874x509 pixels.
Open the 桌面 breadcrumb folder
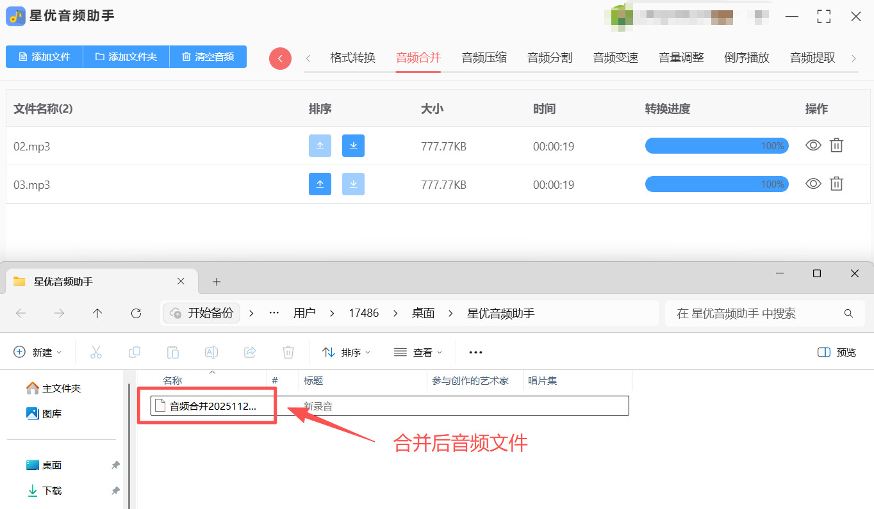(x=424, y=313)
